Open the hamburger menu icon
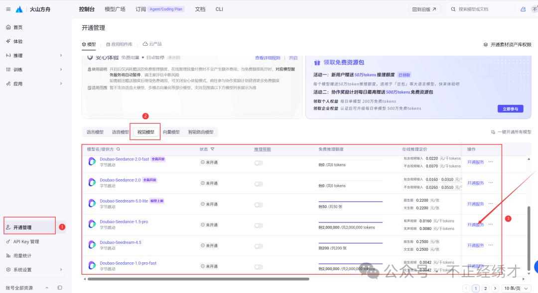Screen dimensions: 538x293 [8, 9]
